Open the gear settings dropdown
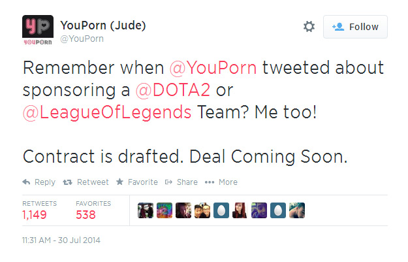408x262 pixels. (309, 27)
